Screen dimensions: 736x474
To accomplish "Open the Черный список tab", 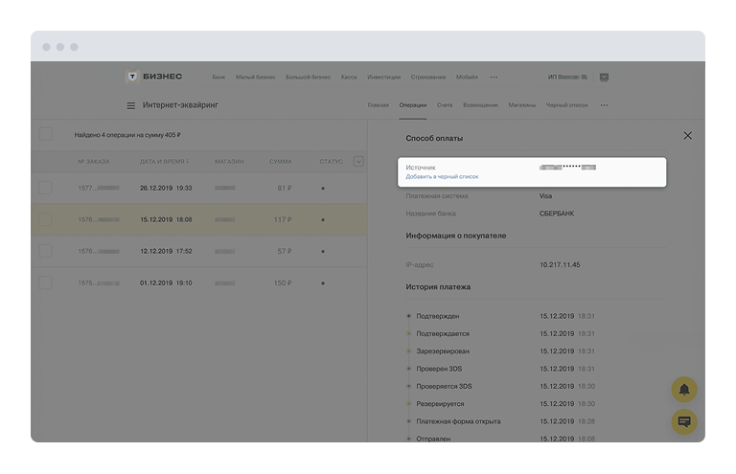I will [566, 105].
